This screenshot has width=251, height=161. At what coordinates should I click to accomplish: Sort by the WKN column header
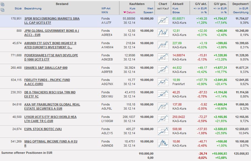104,12
